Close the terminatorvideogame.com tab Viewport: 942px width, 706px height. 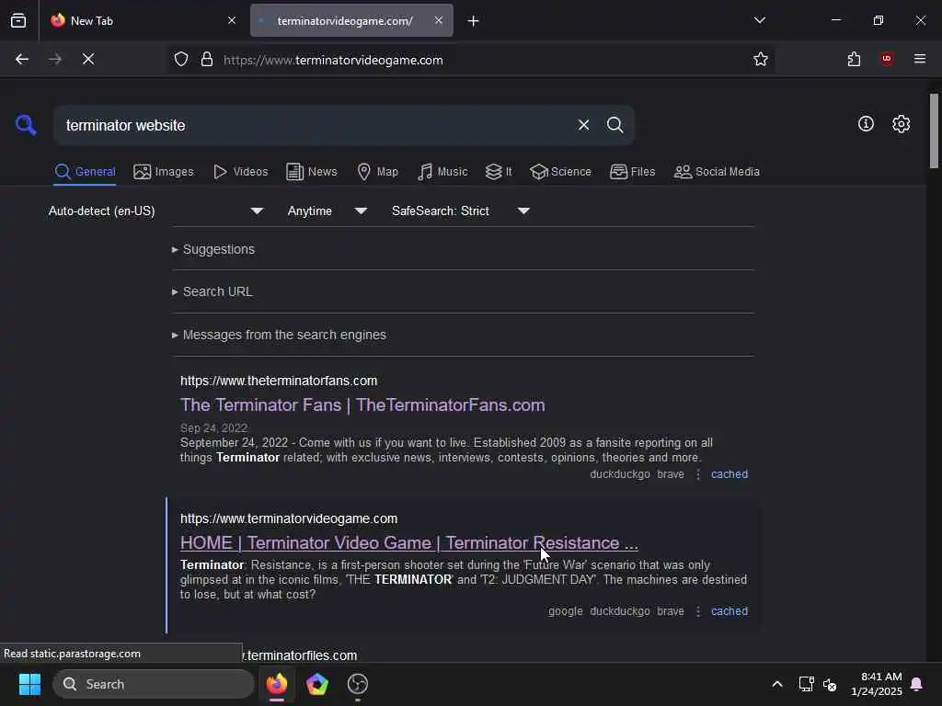[x=439, y=20]
